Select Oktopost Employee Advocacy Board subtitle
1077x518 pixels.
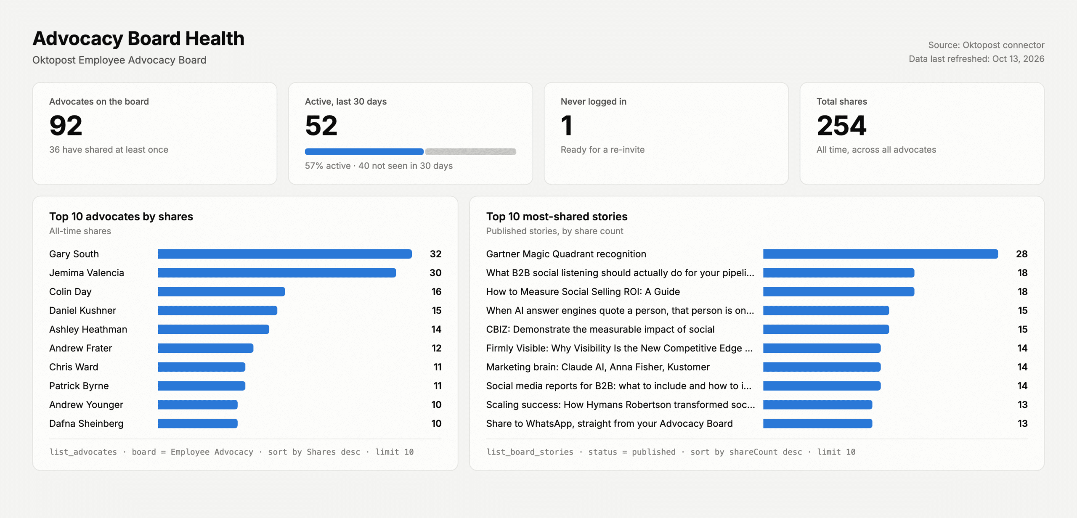(119, 60)
